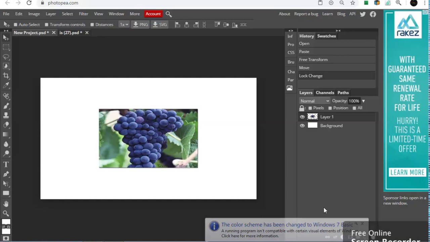Export as SVG button

(160, 25)
